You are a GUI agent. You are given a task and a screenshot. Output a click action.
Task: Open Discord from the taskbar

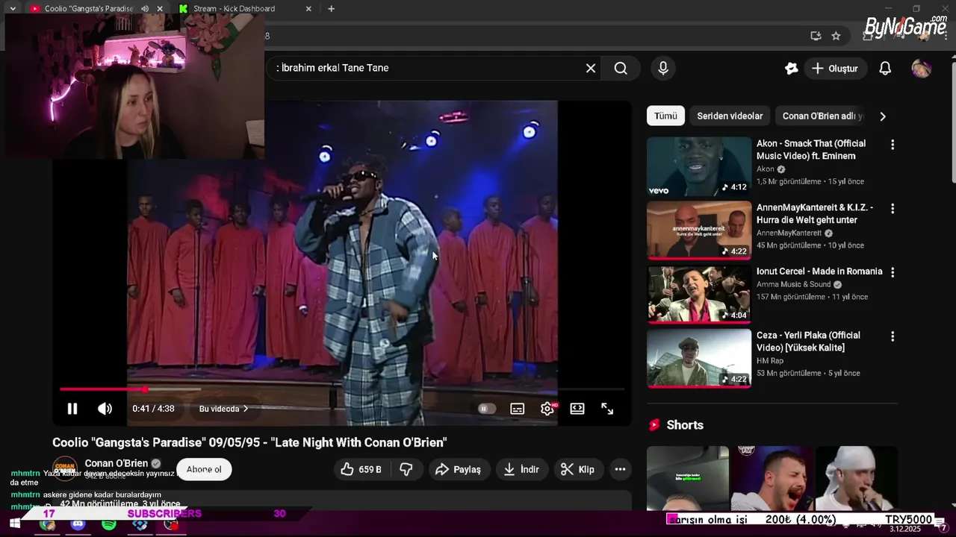78,524
